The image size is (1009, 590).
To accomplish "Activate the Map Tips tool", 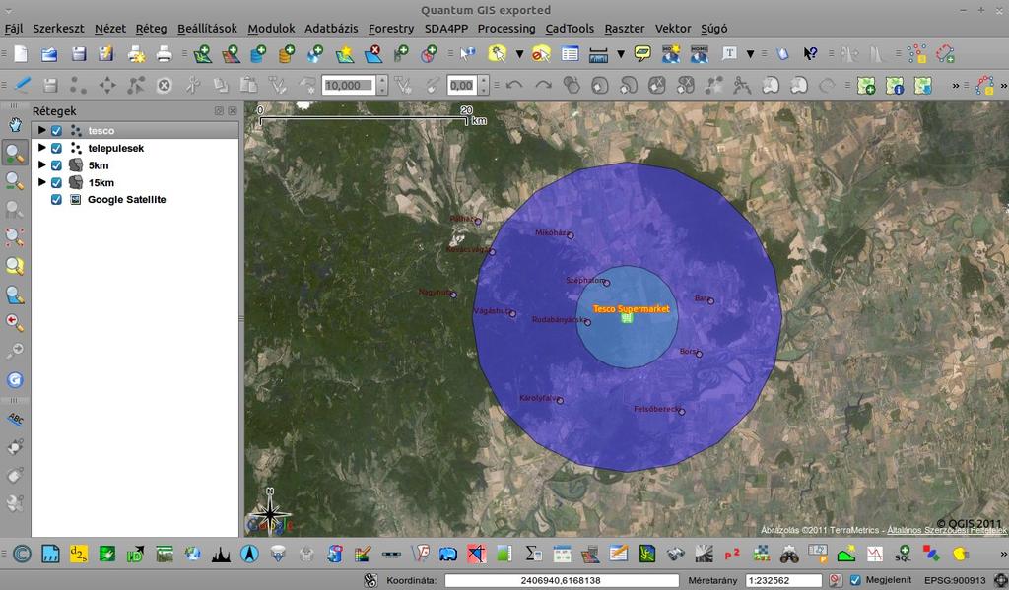I will point(642,54).
